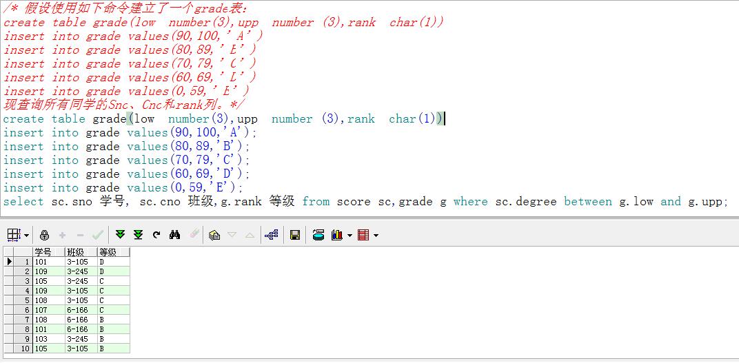739x363 pixels.
Task: Expand the report table dropdown arrow
Action: 376,235
